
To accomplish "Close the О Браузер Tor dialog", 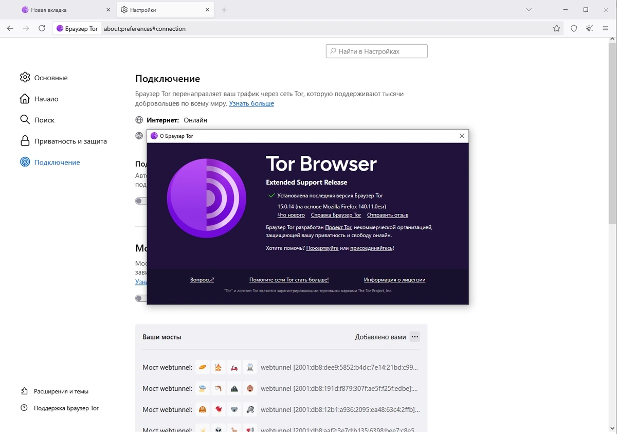I will [x=462, y=136].
